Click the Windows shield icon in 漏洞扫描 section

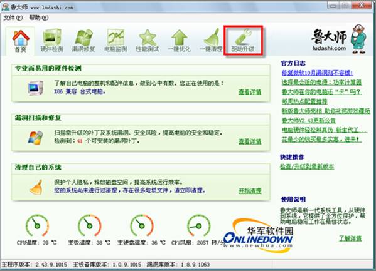(36, 138)
